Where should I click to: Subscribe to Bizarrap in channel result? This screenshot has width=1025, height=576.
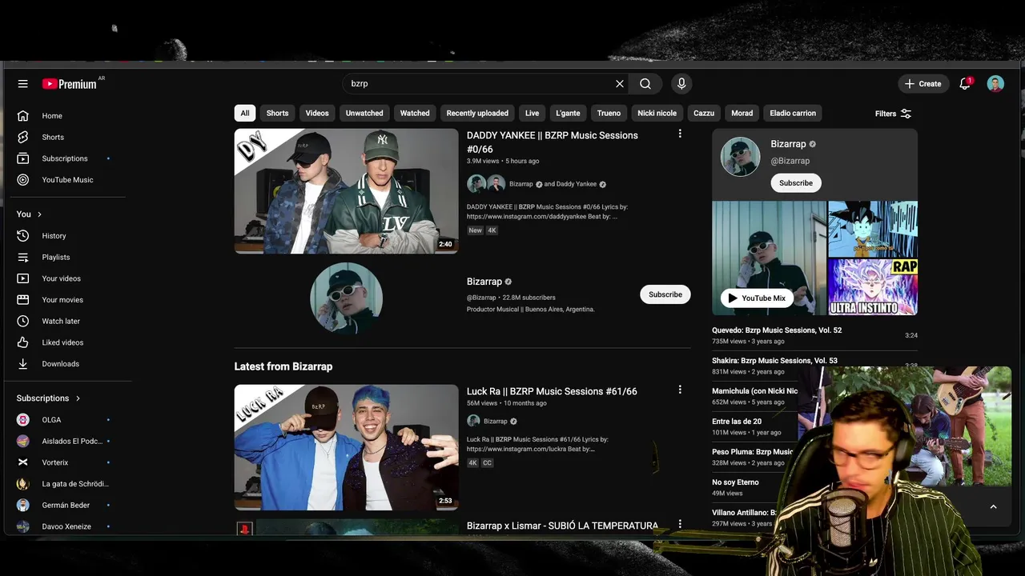[665, 294]
